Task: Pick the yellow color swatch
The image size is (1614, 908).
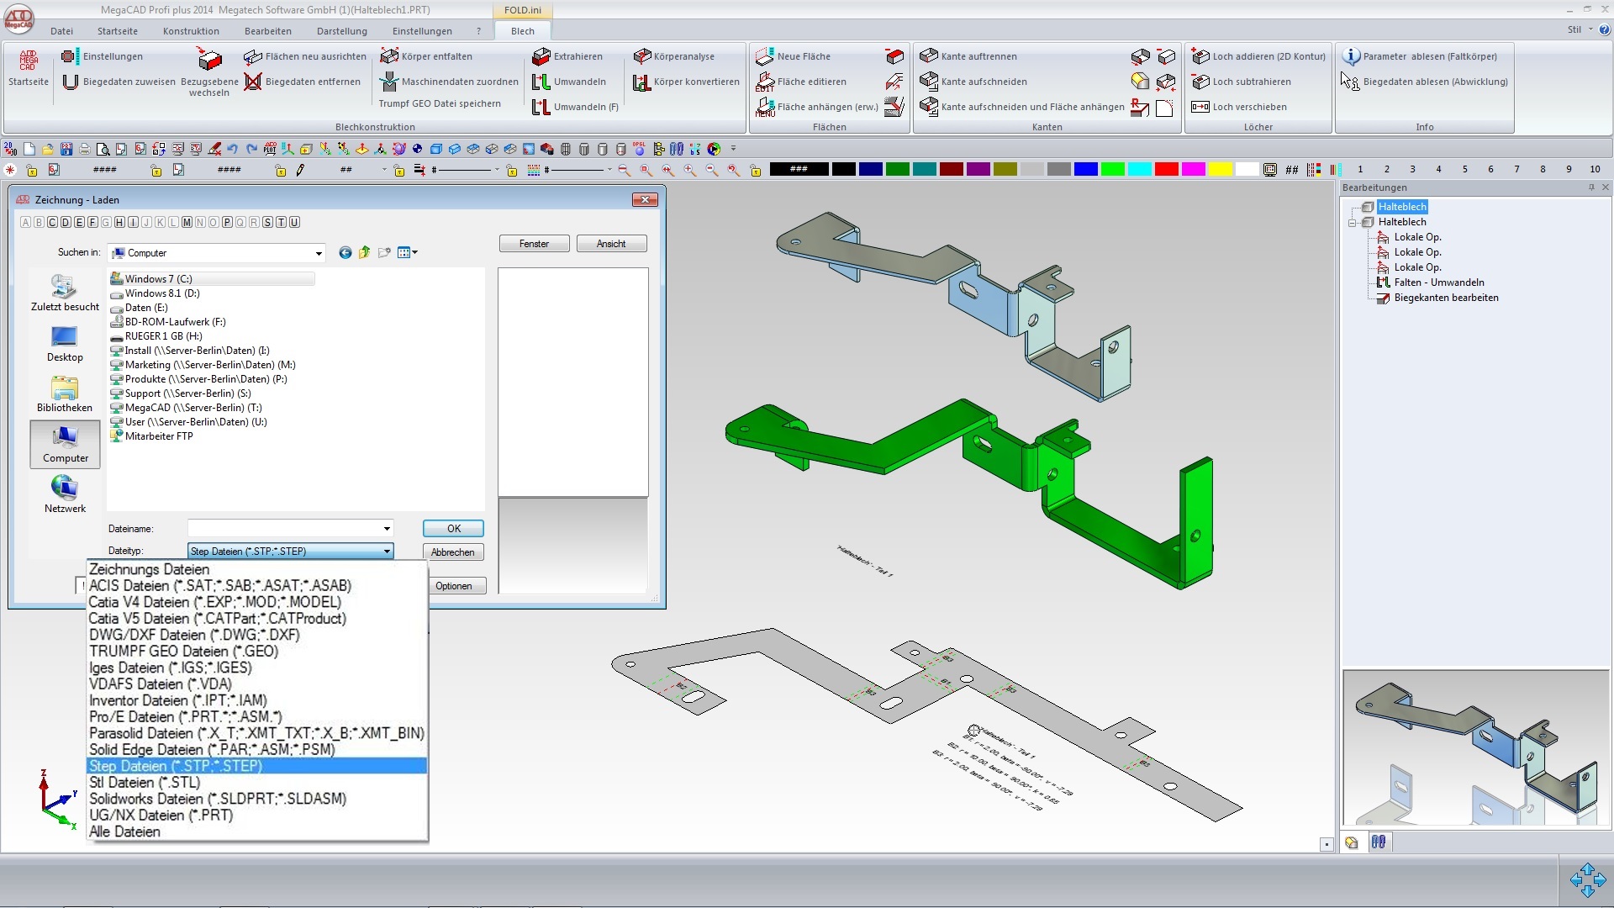Action: click(x=1220, y=170)
